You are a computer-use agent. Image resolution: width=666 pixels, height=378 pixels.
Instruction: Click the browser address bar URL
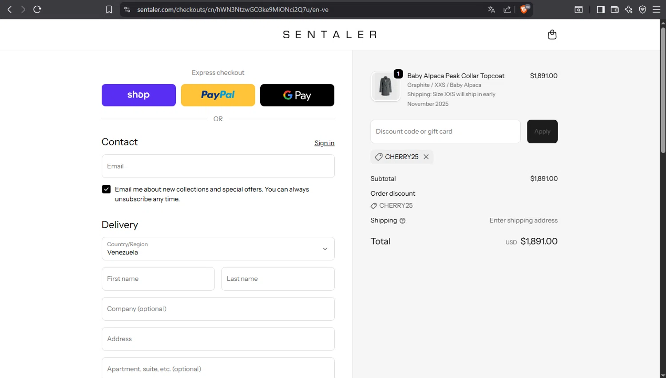pos(233,9)
